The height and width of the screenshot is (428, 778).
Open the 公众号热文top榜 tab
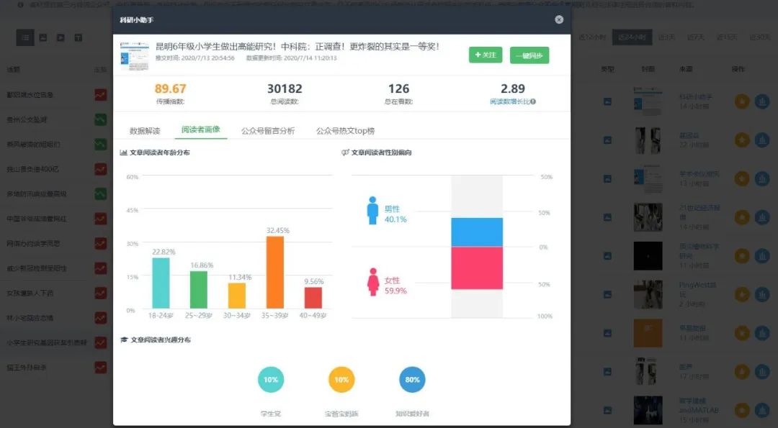click(x=345, y=131)
